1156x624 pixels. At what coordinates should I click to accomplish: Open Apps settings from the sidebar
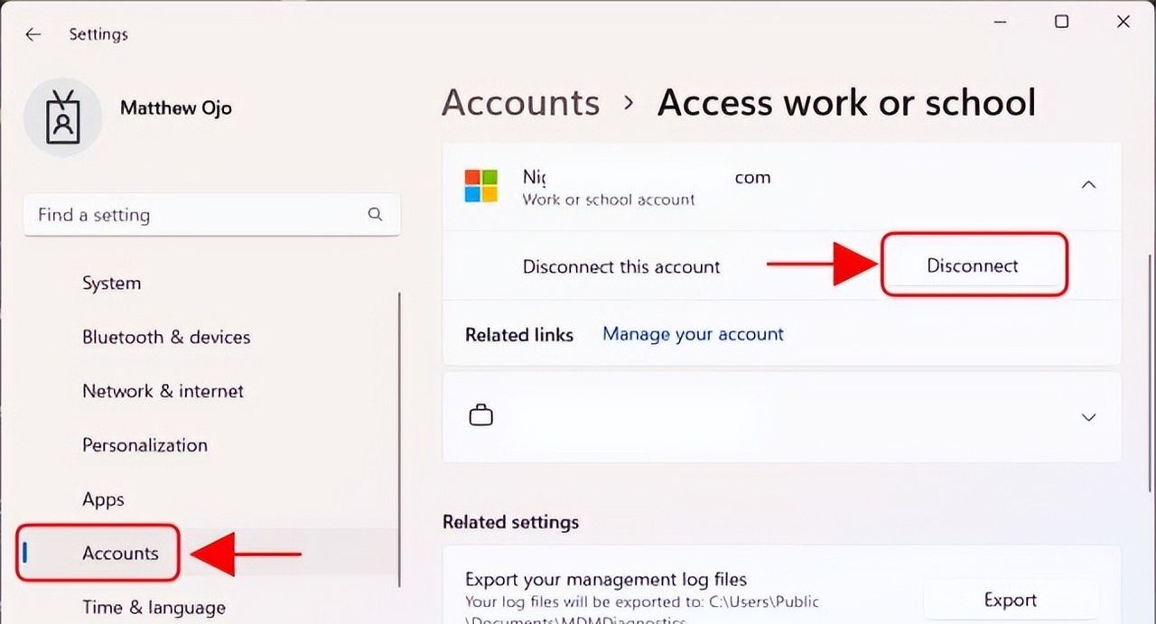[103, 499]
